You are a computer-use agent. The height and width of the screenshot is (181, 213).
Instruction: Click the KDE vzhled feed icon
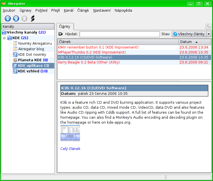coord(15,71)
